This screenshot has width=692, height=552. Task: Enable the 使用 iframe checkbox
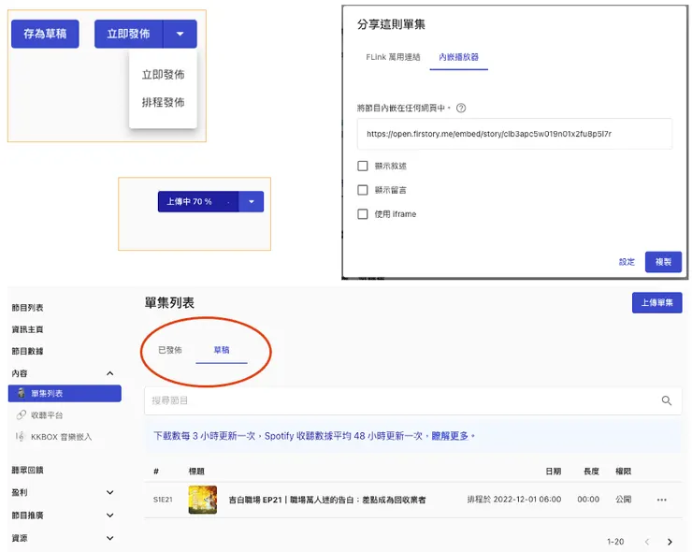click(x=362, y=214)
